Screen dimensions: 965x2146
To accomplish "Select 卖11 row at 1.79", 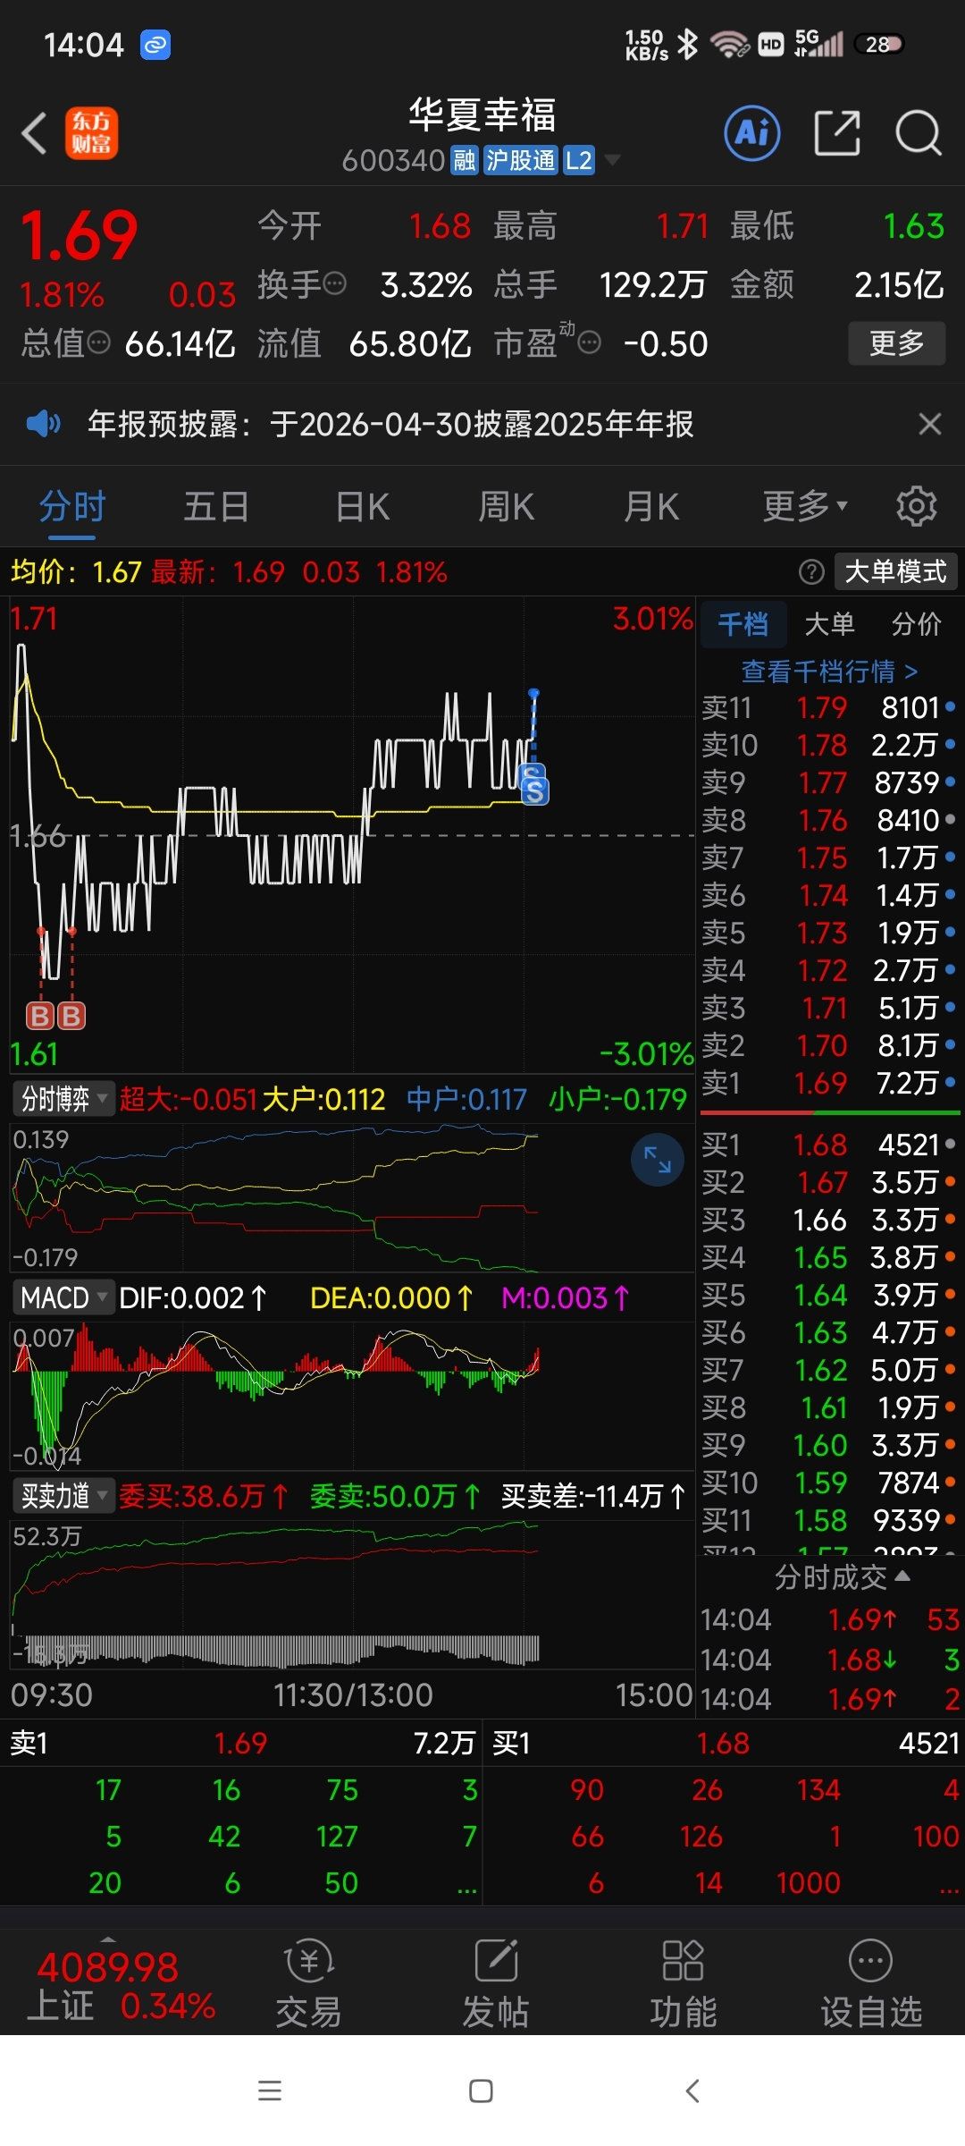I will tap(828, 708).
